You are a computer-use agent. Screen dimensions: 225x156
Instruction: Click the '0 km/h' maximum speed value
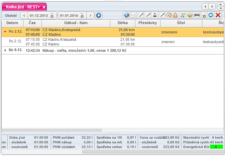pyautogui.click(x=218, y=138)
